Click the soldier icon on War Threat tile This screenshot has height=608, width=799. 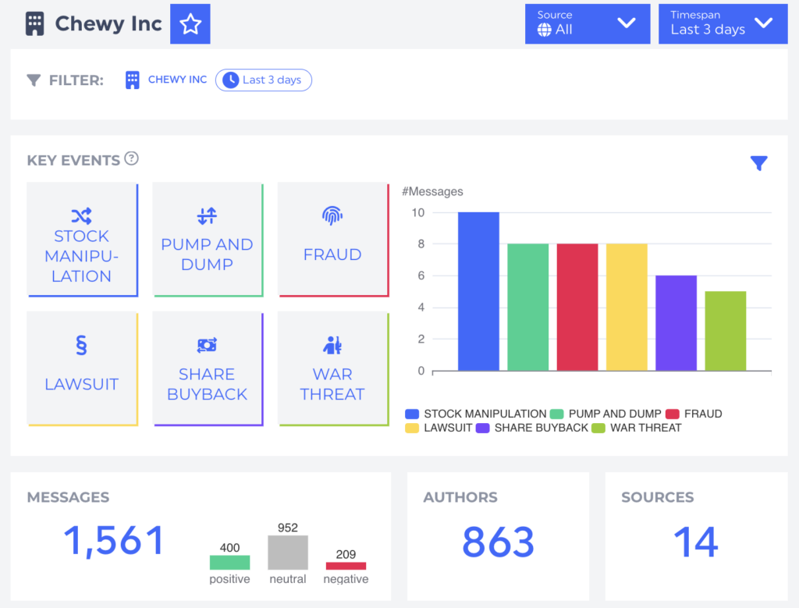[x=332, y=345]
